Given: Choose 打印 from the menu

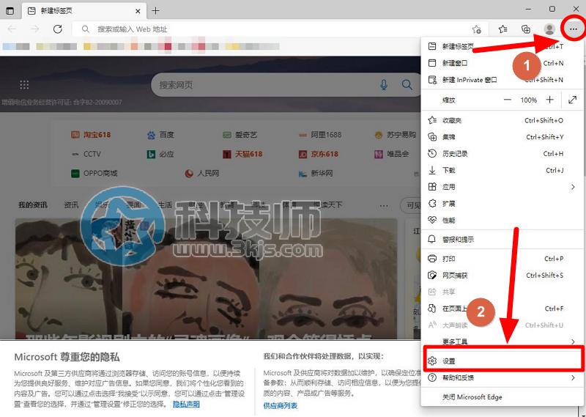Looking at the screenshot, I should pos(502,259).
